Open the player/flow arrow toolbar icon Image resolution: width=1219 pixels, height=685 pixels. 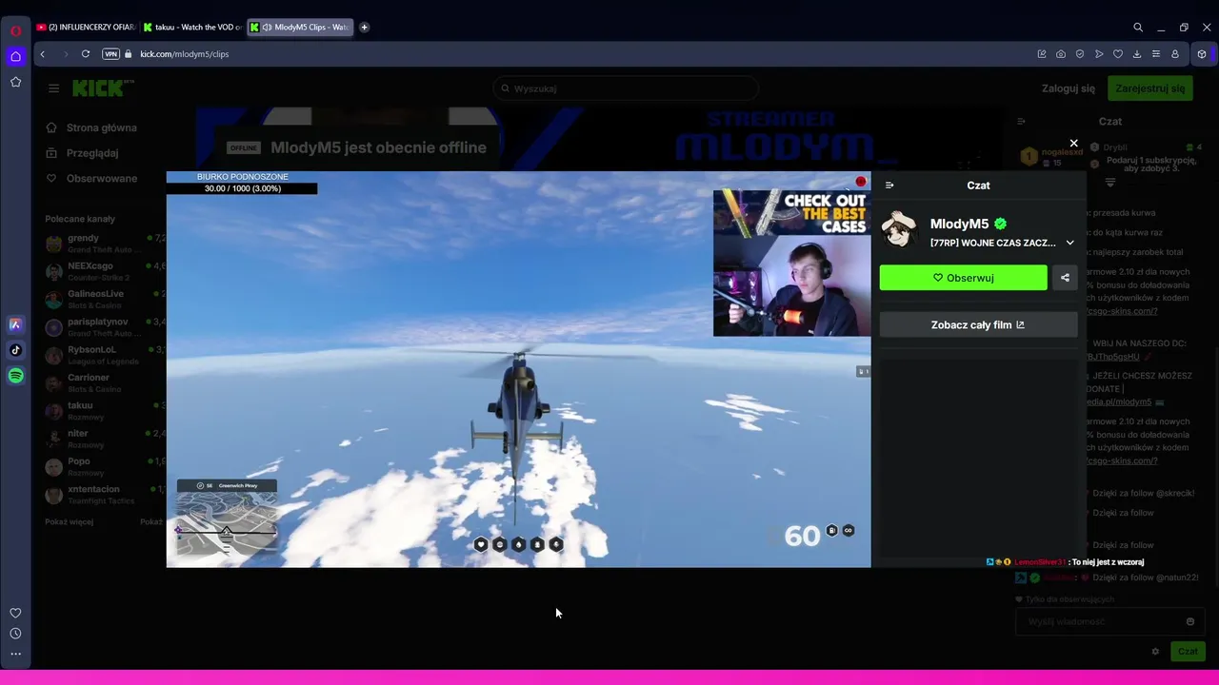(x=1099, y=54)
